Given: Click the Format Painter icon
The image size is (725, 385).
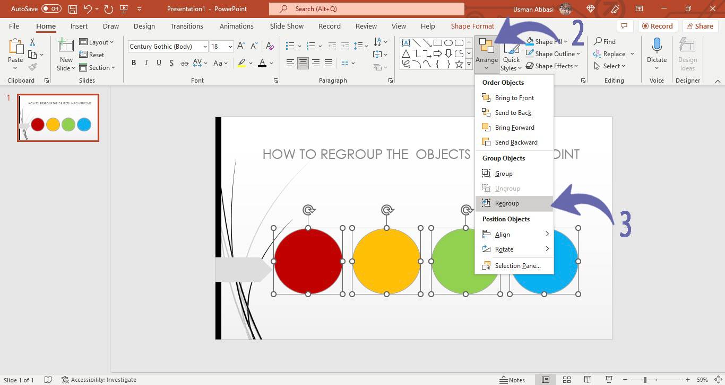Looking at the screenshot, I should tap(32, 67).
